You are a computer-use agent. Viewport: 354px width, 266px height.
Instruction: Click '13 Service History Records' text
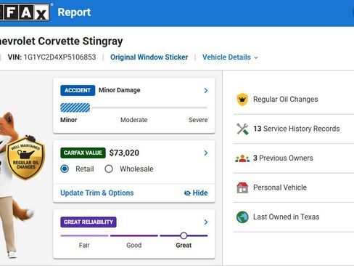pos(297,129)
